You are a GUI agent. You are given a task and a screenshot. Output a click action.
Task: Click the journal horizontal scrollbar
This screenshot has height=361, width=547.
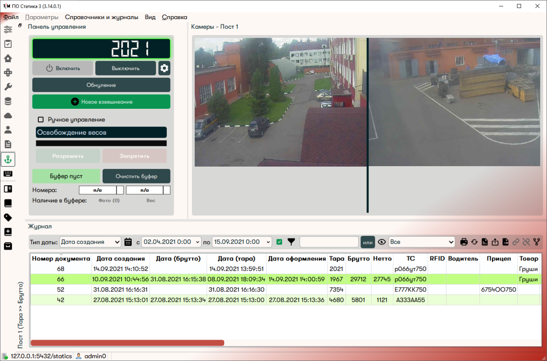(x=127, y=343)
